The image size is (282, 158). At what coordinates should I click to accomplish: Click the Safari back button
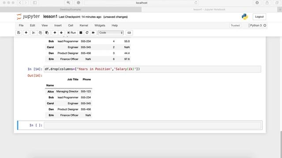tap(20, 3)
